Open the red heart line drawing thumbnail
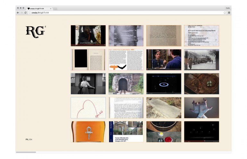The image size is (247, 159). (88, 108)
